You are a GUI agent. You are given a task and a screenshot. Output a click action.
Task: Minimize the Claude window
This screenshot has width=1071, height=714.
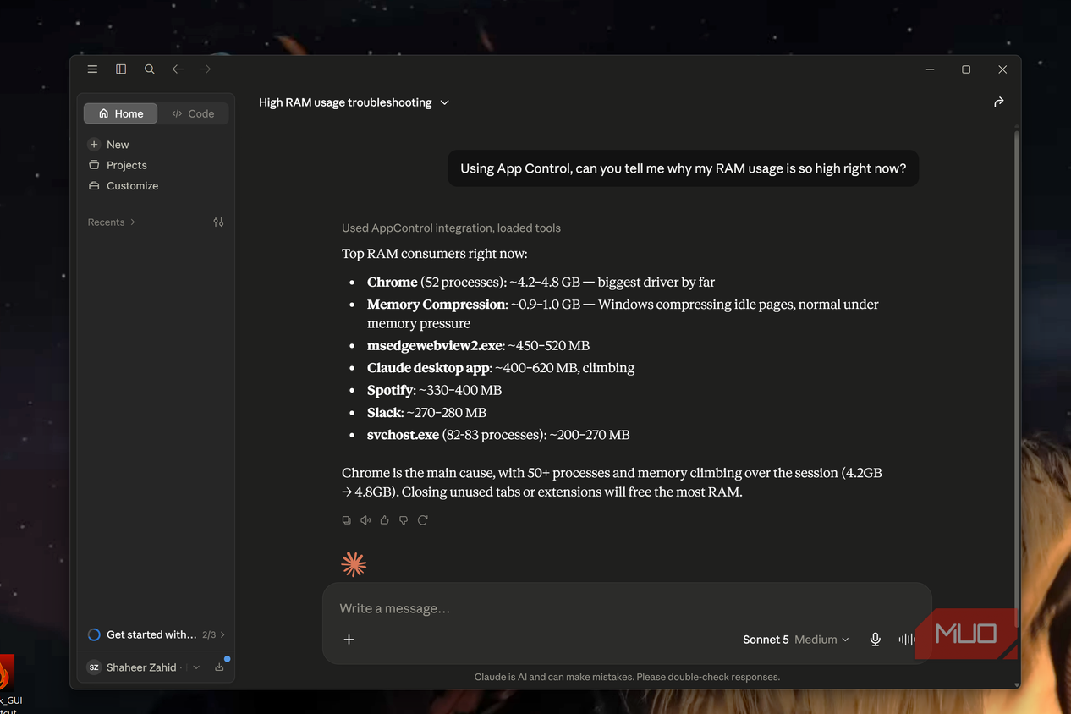[x=930, y=69]
